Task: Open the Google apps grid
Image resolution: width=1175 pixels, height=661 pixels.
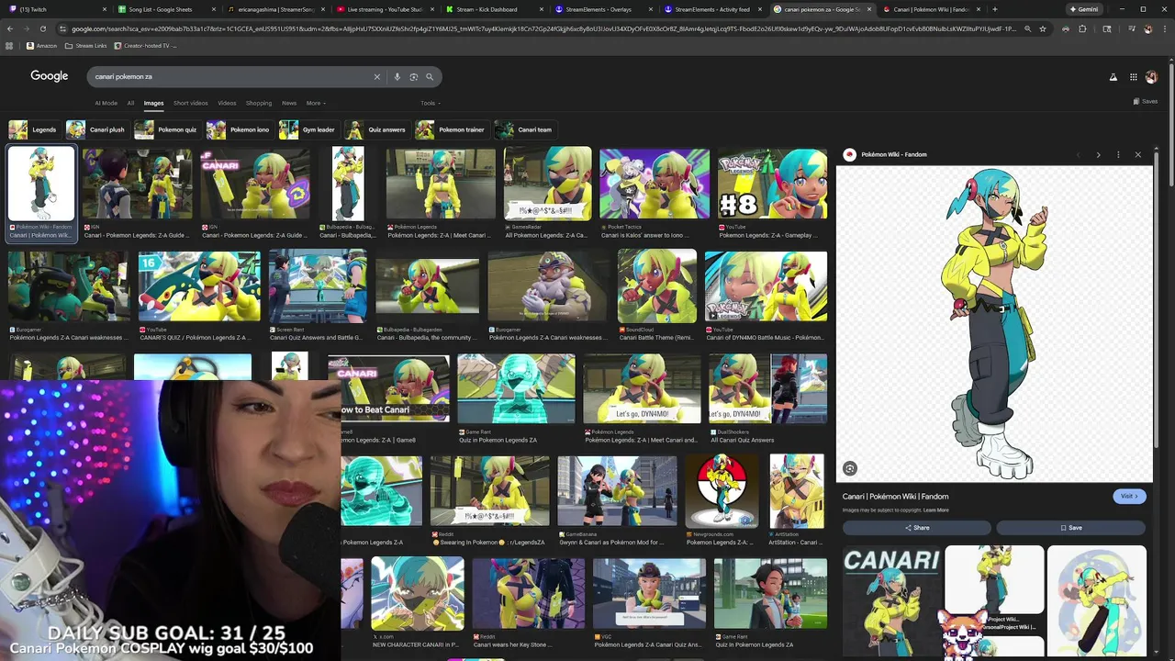Action: (1134, 77)
